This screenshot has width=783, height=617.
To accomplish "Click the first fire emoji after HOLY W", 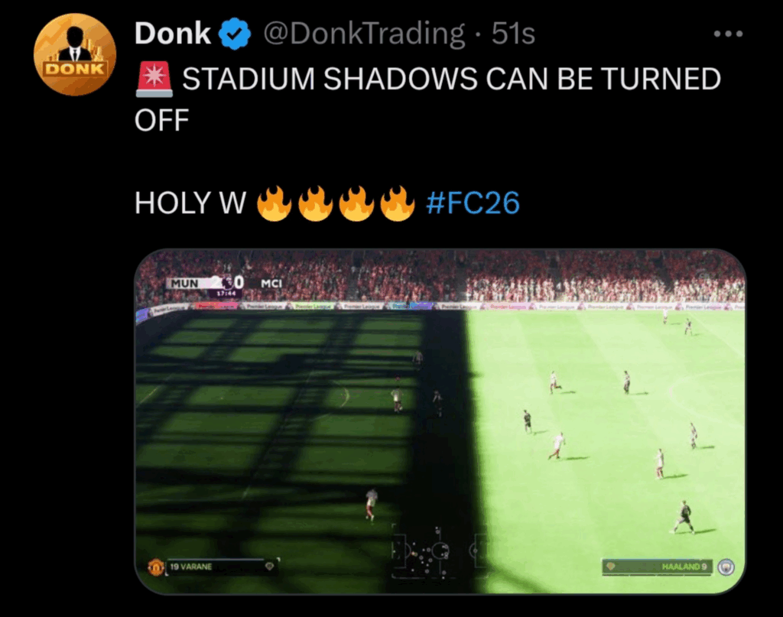I will (x=275, y=203).
